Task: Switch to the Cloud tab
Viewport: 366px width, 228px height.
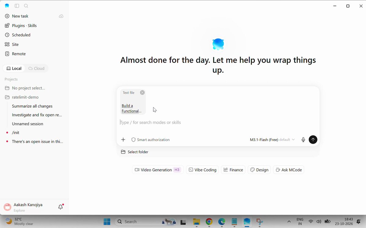Action: tap(36, 68)
